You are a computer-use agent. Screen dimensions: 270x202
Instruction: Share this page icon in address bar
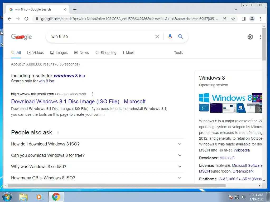[x=225, y=19]
